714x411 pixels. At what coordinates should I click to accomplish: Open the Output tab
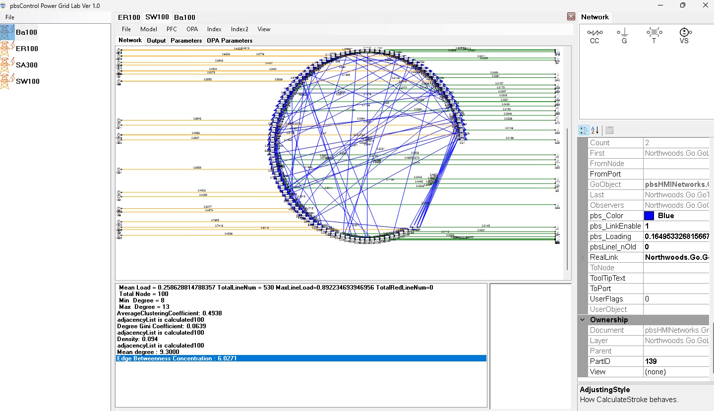[156, 40]
